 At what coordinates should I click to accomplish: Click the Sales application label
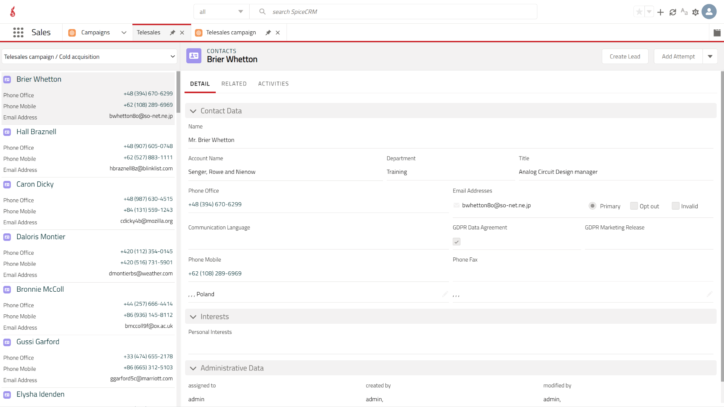point(41,32)
